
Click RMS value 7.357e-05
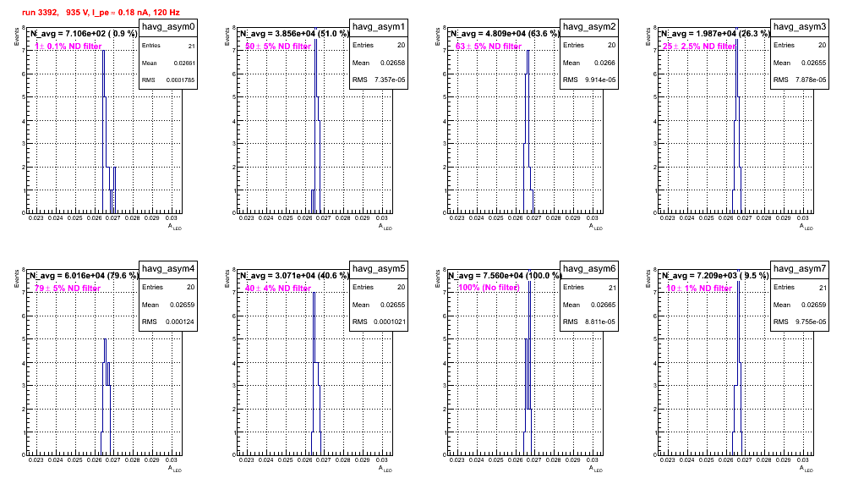390,80
